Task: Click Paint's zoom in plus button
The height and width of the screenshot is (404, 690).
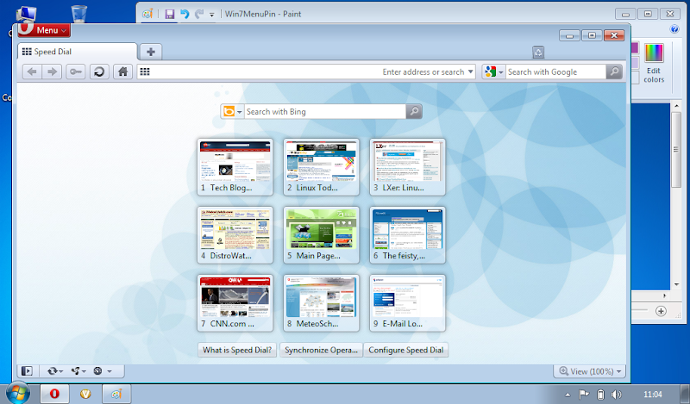Action: pos(661,311)
